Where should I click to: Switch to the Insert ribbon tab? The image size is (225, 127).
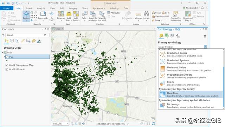(x=29, y=8)
